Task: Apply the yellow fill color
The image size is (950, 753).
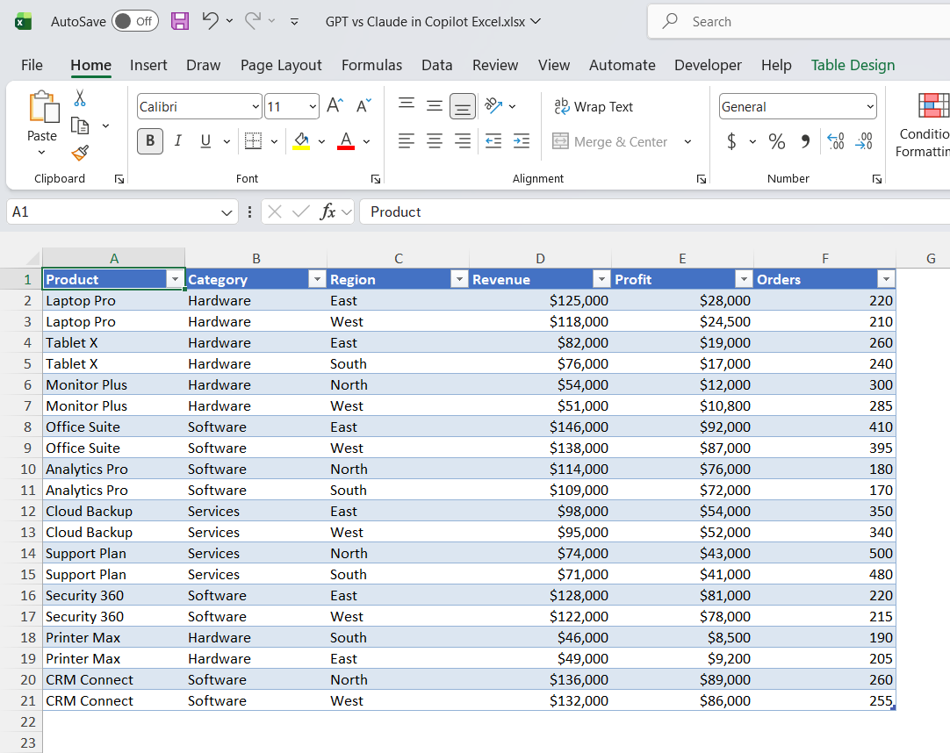Action: (301, 142)
